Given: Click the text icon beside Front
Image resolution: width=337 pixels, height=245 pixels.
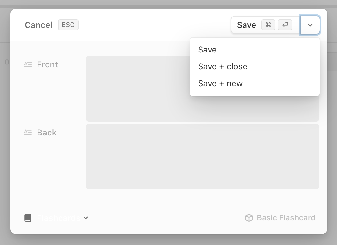Looking at the screenshot, I should 28,64.
